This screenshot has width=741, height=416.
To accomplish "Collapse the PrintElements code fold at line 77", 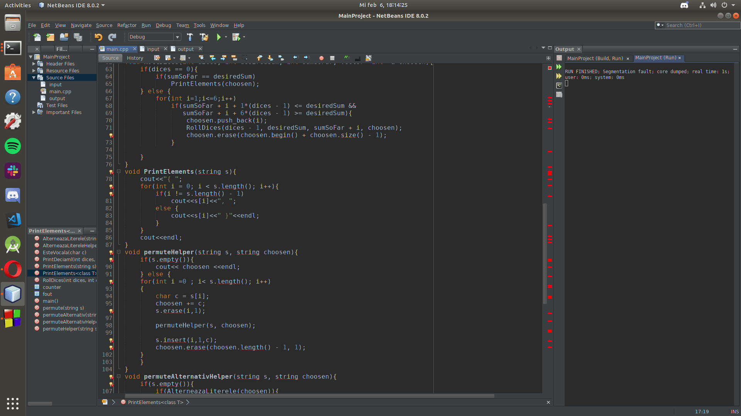I will coord(119,172).
